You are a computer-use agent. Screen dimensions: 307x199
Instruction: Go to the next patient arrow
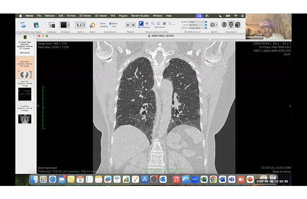(x=134, y=25)
